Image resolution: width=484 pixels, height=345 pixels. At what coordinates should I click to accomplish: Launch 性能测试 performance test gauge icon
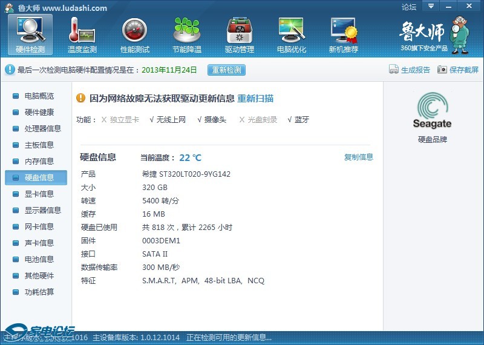tap(134, 34)
